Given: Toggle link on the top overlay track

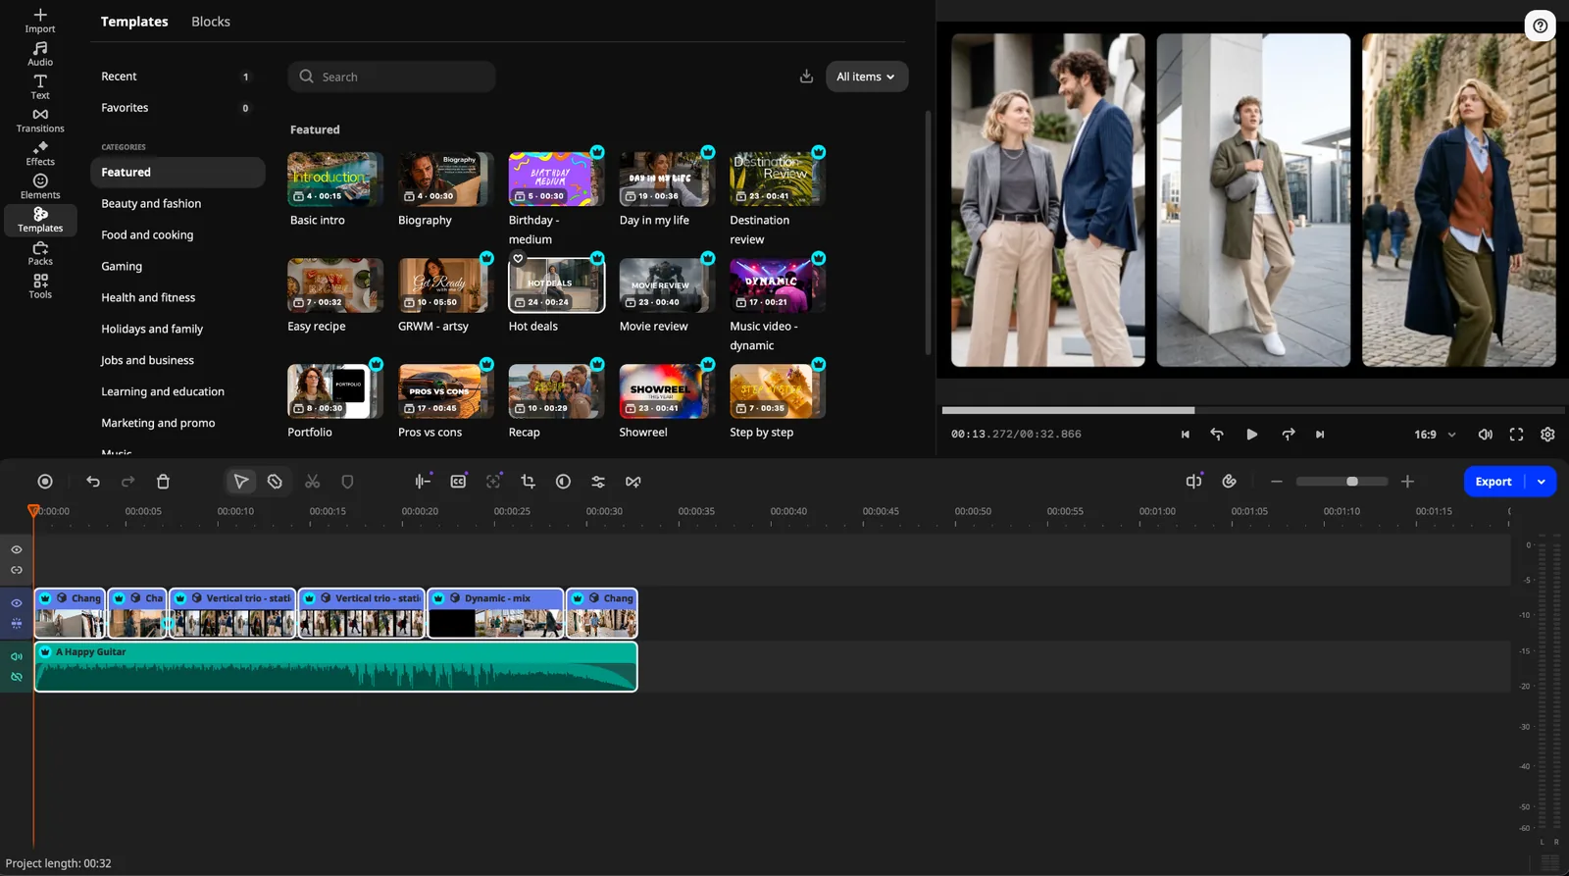Looking at the screenshot, I should (x=17, y=570).
